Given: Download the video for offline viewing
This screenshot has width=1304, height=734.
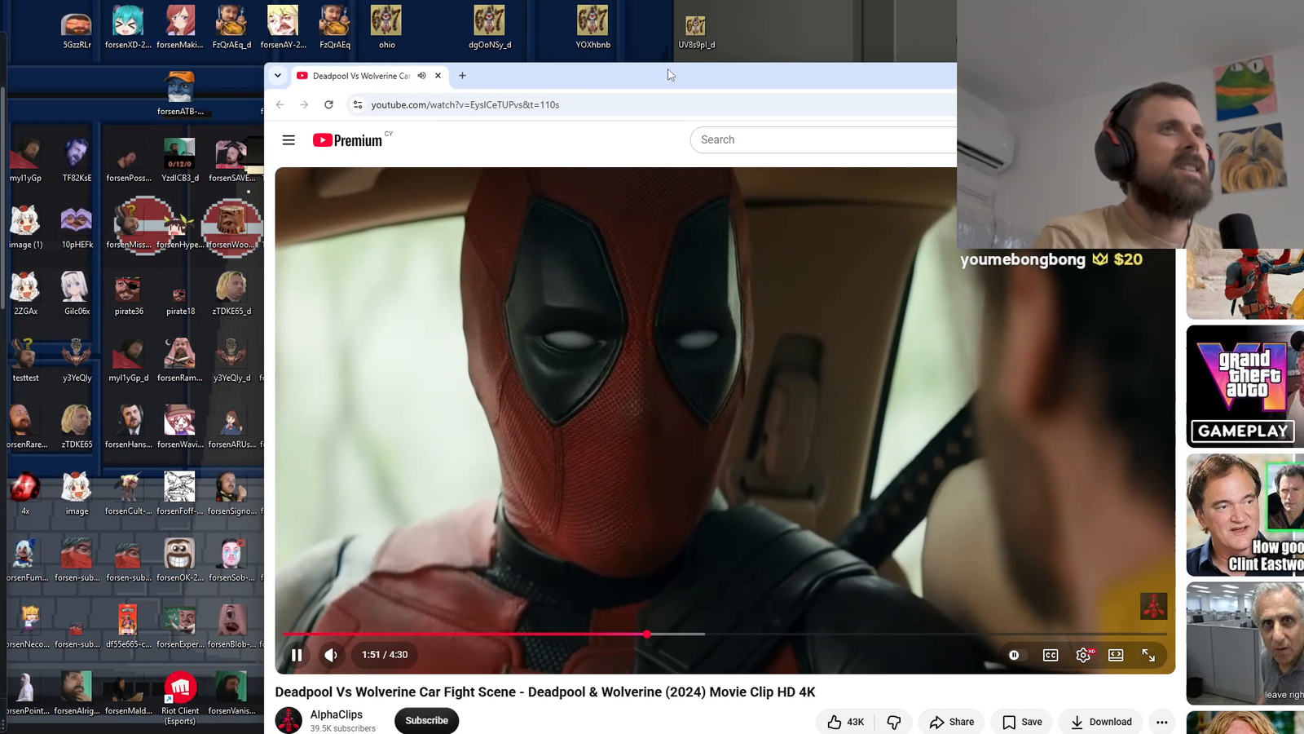Looking at the screenshot, I should [1101, 722].
